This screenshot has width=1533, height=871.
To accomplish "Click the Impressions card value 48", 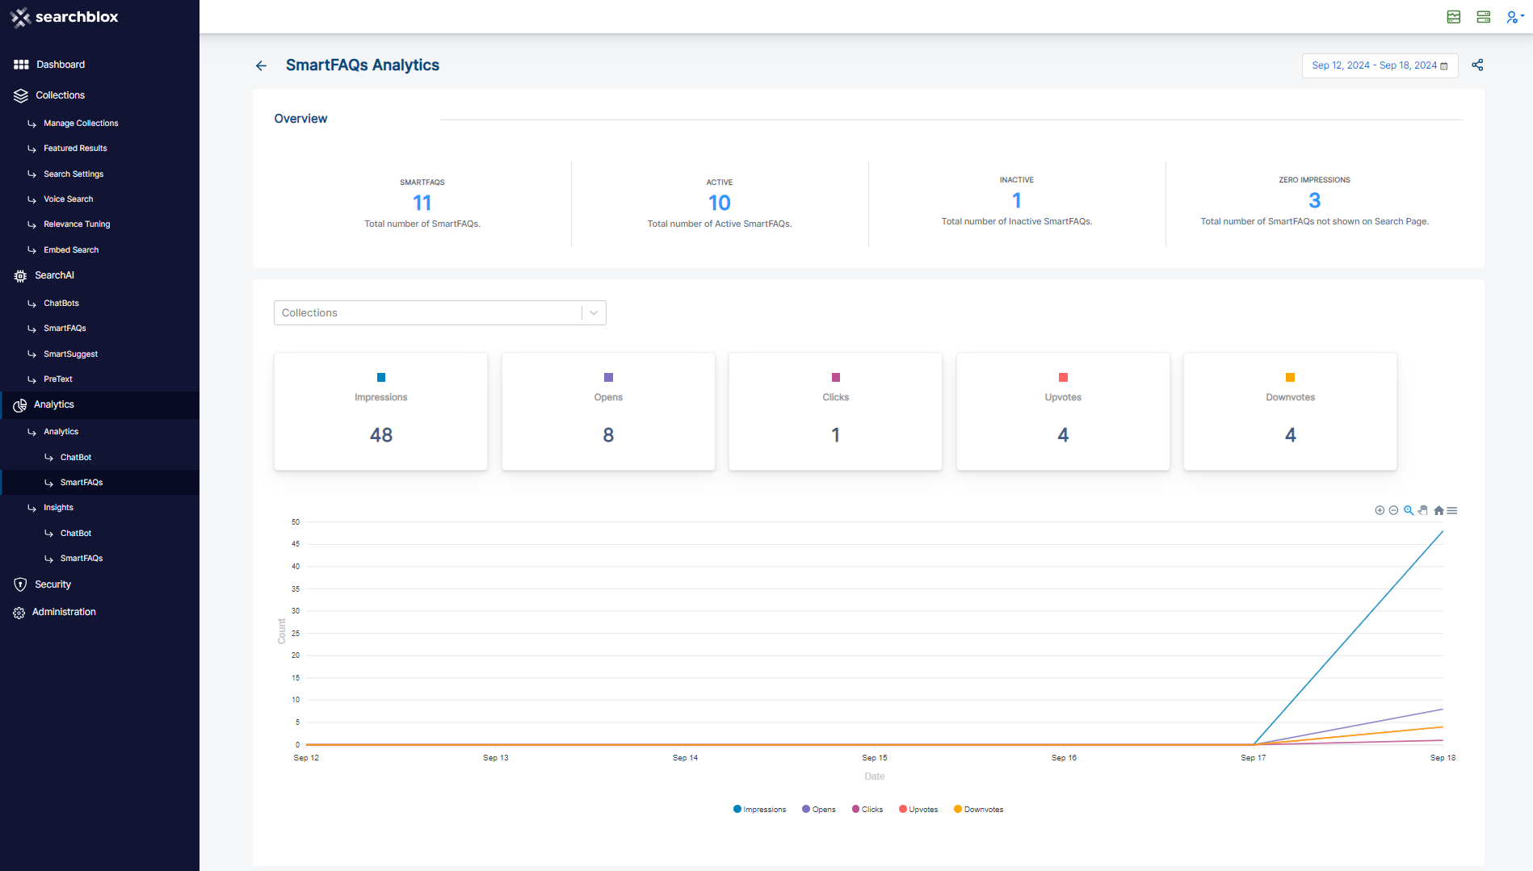I will (381, 435).
